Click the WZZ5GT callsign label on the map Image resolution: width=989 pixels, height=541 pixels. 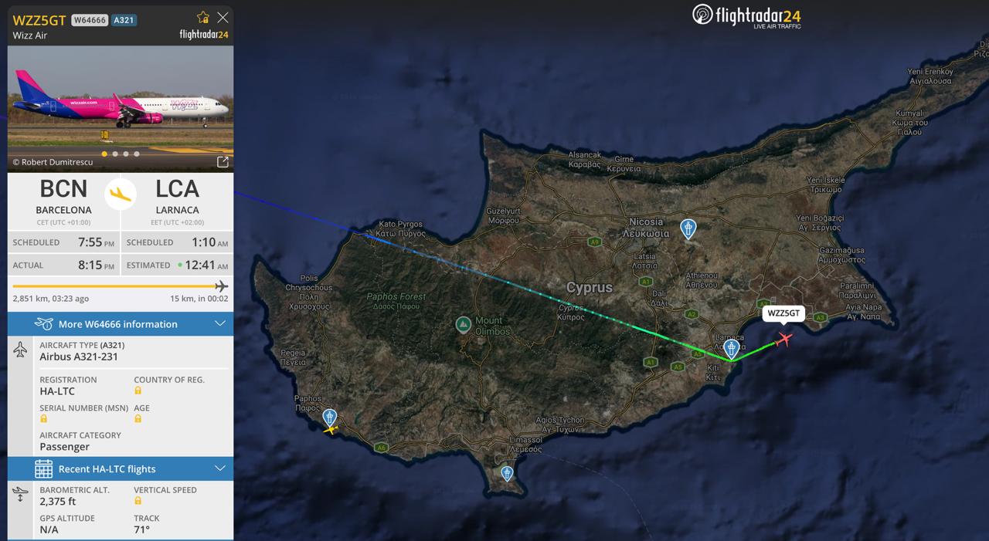click(783, 313)
